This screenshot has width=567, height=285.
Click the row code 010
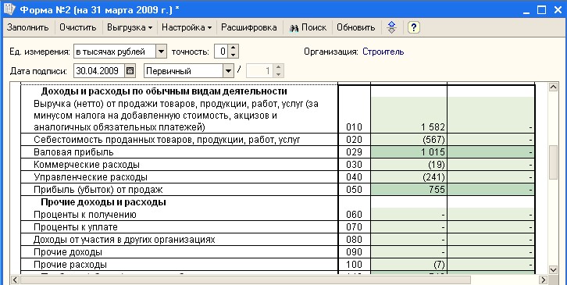click(354, 127)
